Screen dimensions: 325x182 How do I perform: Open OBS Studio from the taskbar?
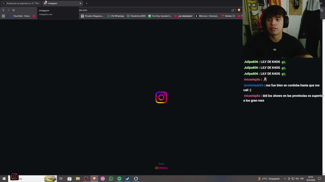coord(86,179)
